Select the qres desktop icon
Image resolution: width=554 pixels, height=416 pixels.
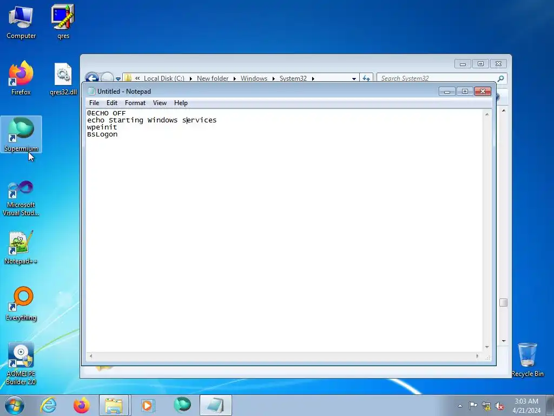pos(63,22)
